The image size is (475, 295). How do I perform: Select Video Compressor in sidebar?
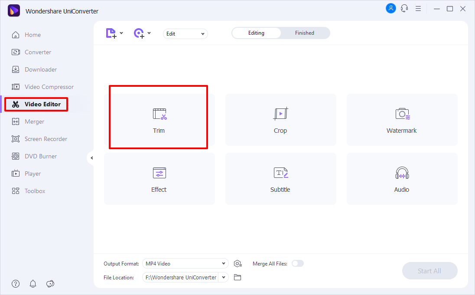(x=43, y=87)
